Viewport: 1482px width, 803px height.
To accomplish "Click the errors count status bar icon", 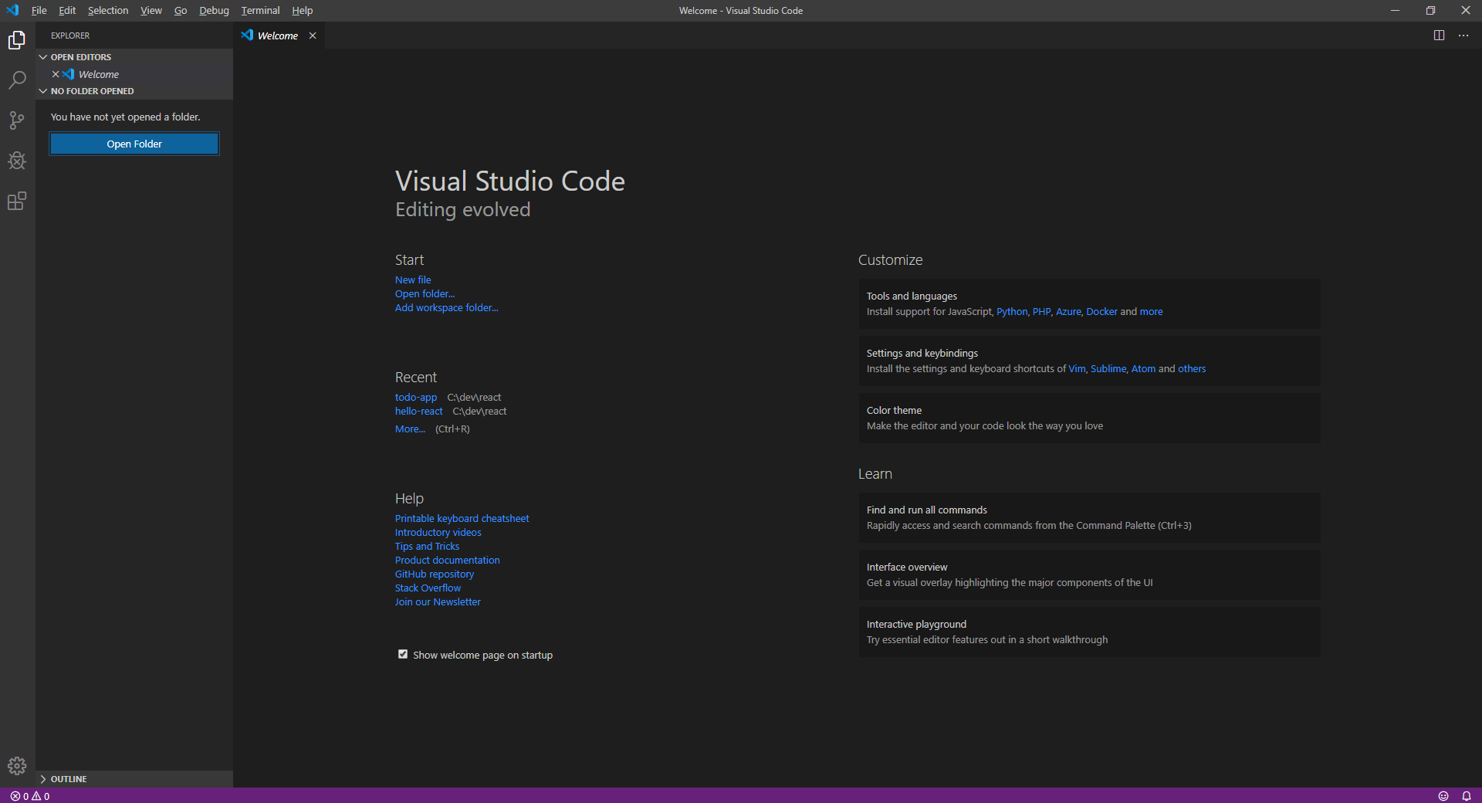I will (20, 796).
